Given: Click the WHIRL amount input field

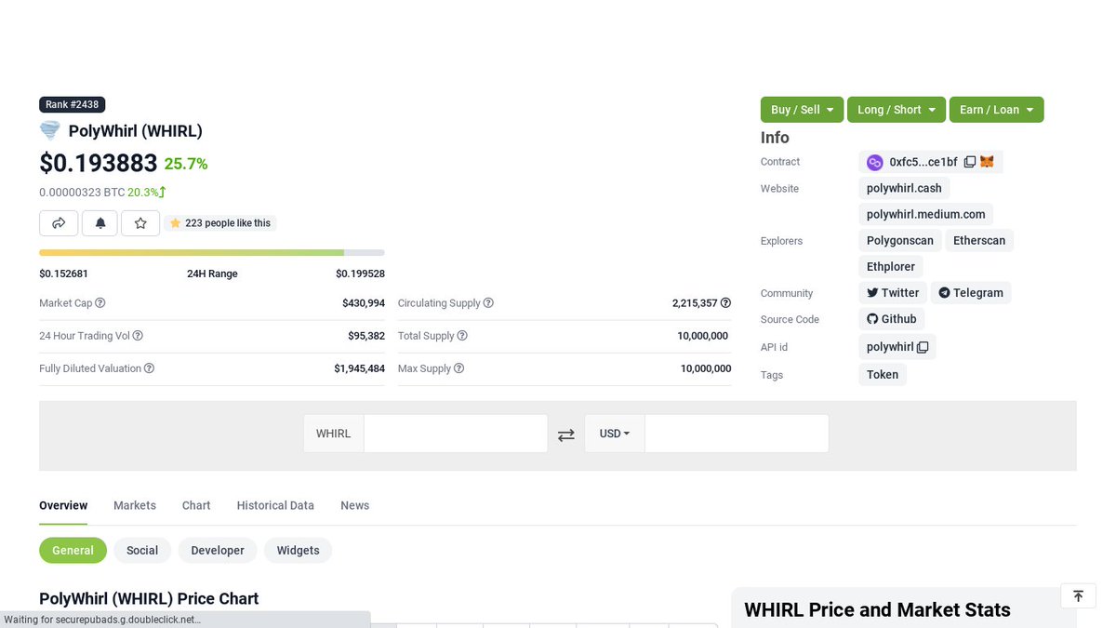Looking at the screenshot, I should coord(456,434).
